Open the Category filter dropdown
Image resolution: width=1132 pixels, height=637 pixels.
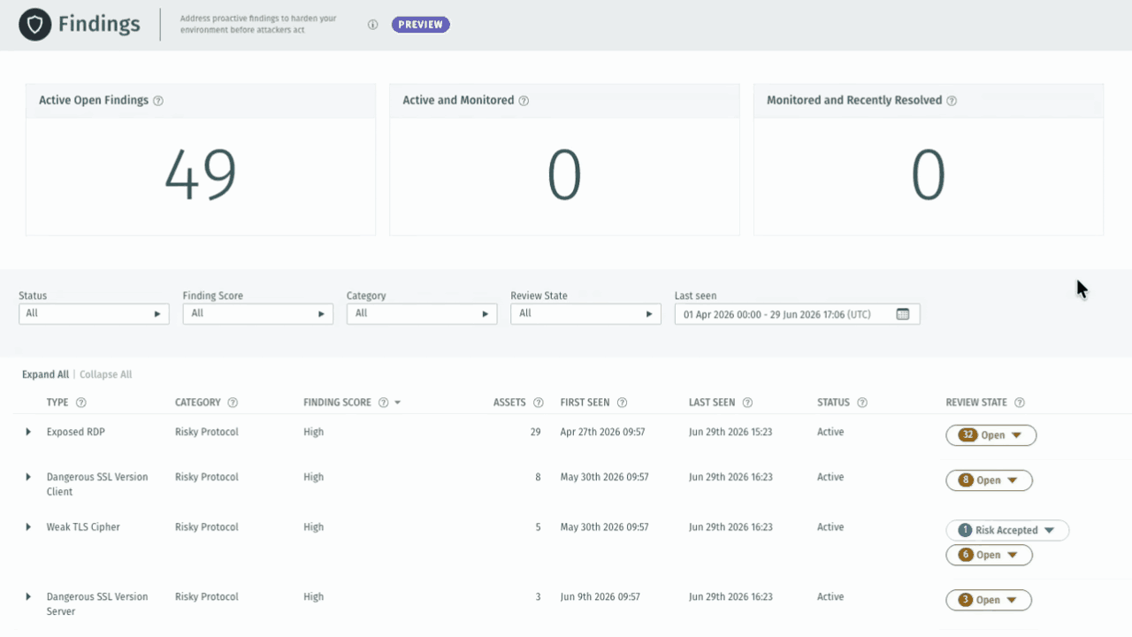click(x=422, y=313)
